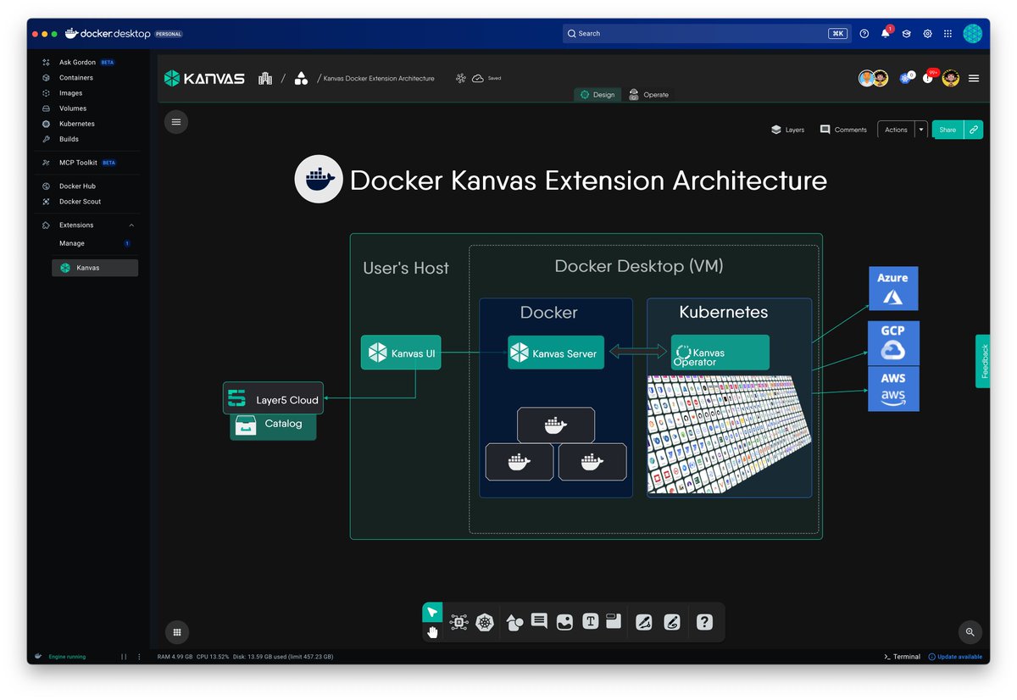Open the Comments panel
The height and width of the screenshot is (700, 1017).
tap(843, 130)
